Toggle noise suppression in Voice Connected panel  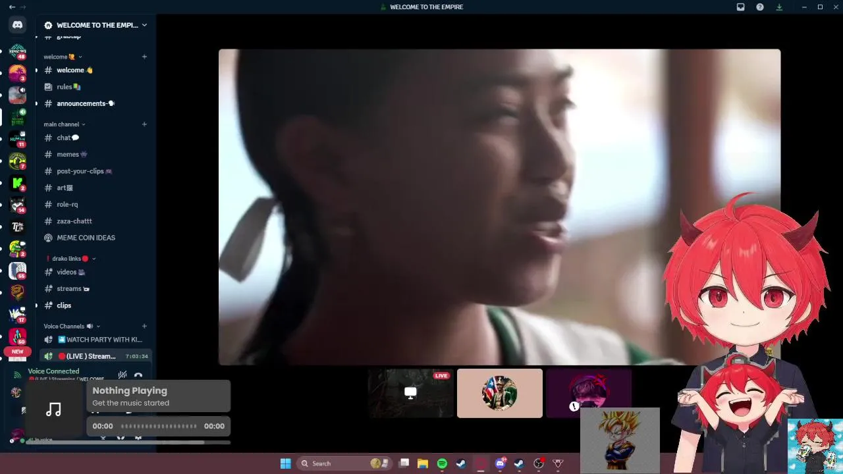pyautogui.click(x=122, y=375)
